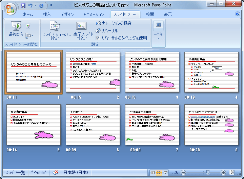Open the 校閲 tab
Image resolution: width=244 pixels, height=179 pixels.
tap(150, 15)
